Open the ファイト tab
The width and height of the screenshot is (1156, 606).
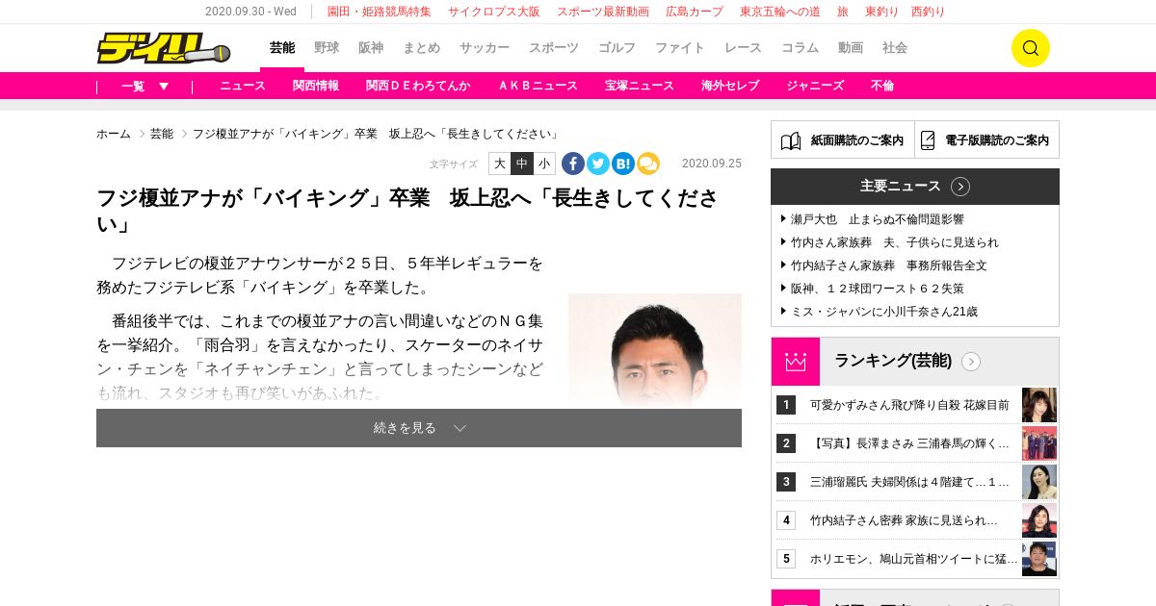(680, 48)
